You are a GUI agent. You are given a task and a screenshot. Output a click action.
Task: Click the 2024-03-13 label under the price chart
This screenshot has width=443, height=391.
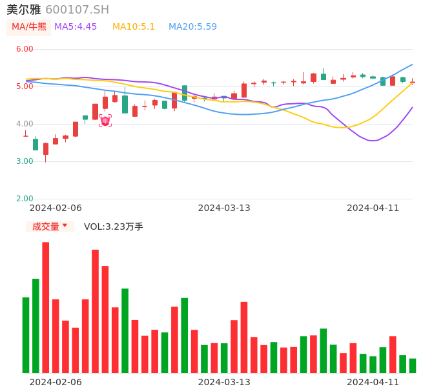coord(224,208)
